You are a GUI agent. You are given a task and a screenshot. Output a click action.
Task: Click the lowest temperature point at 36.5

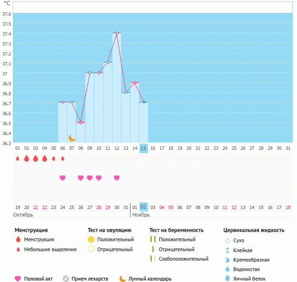tap(81, 123)
